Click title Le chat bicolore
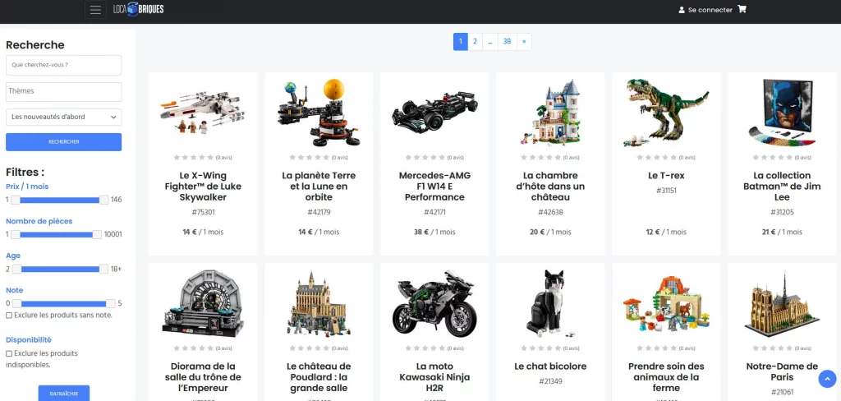 tap(550, 366)
